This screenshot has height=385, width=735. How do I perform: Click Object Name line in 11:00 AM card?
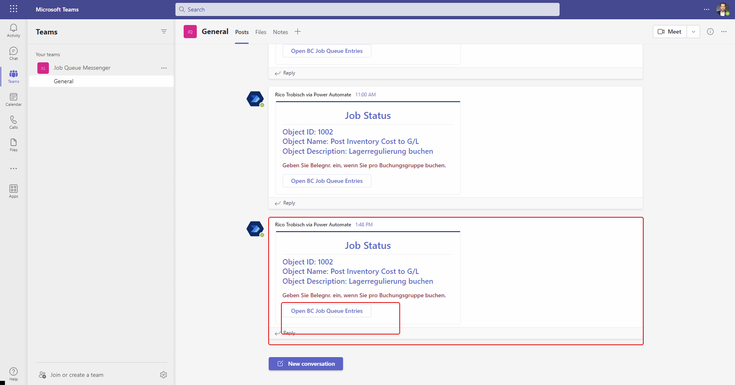351,141
